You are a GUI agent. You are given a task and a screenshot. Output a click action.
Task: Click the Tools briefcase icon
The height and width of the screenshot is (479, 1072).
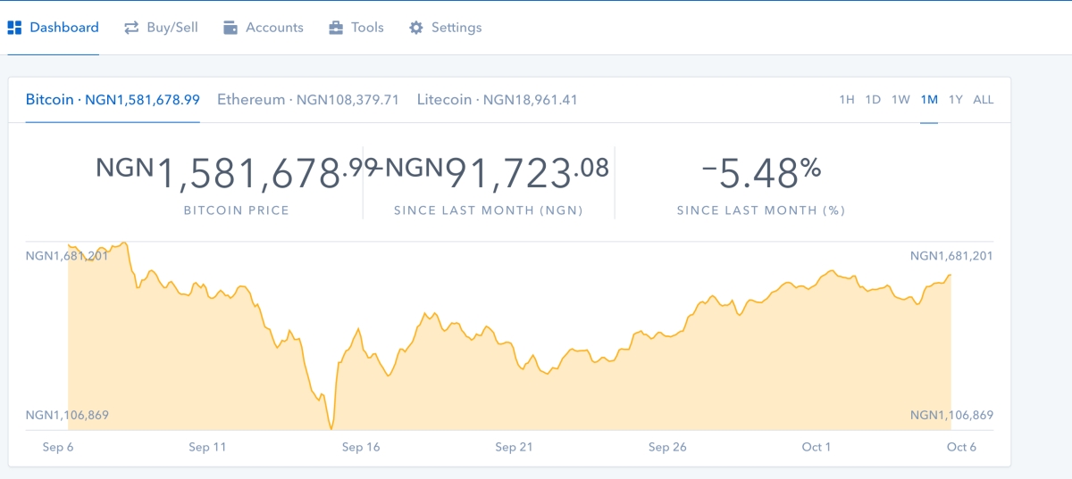336,28
